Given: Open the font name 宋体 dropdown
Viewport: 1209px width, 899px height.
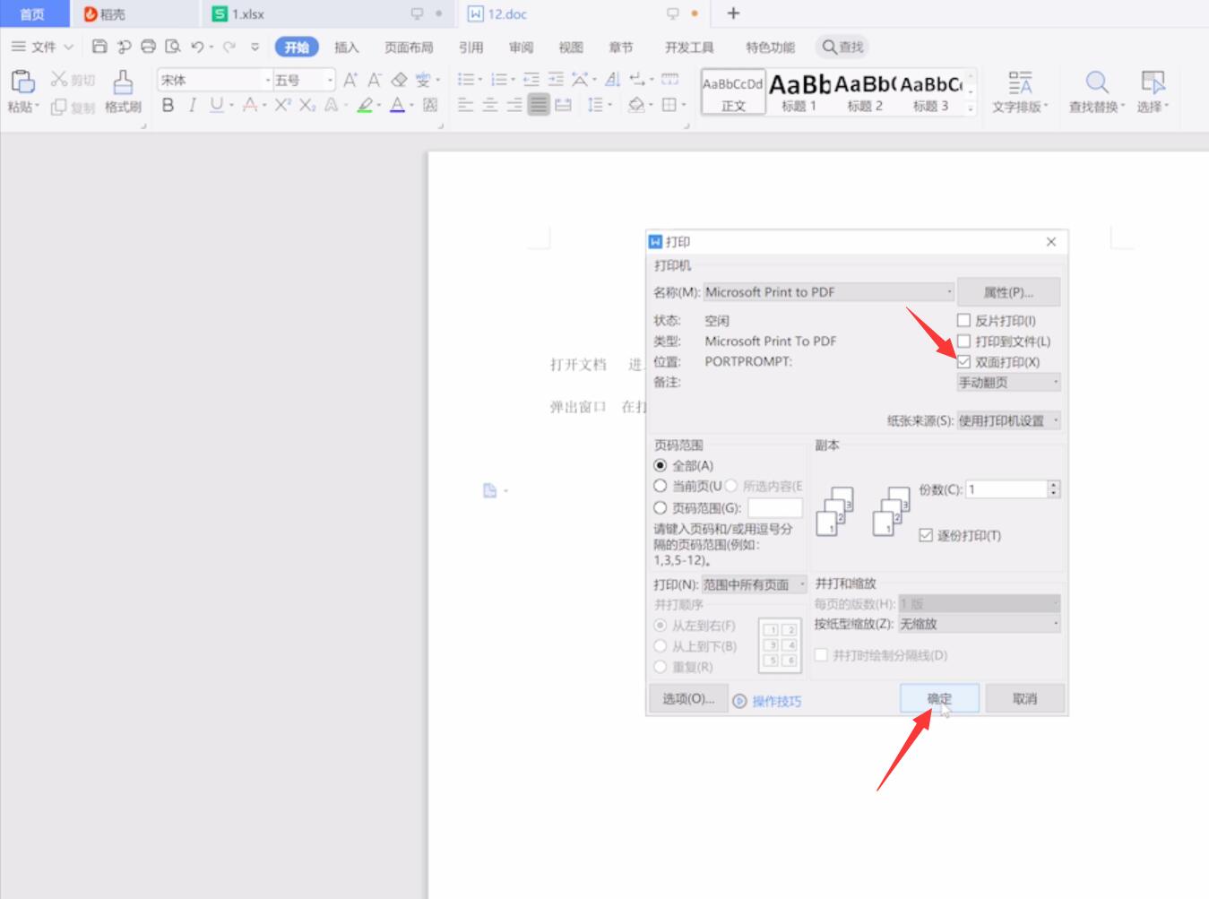Looking at the screenshot, I should (267, 80).
